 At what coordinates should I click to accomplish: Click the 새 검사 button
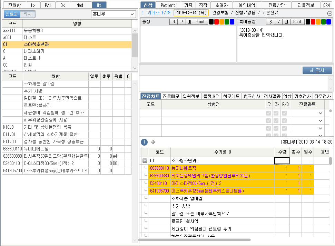pyautogui.click(x=317, y=70)
